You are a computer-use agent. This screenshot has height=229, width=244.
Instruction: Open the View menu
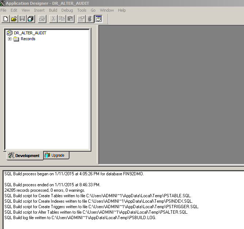(x=26, y=10)
